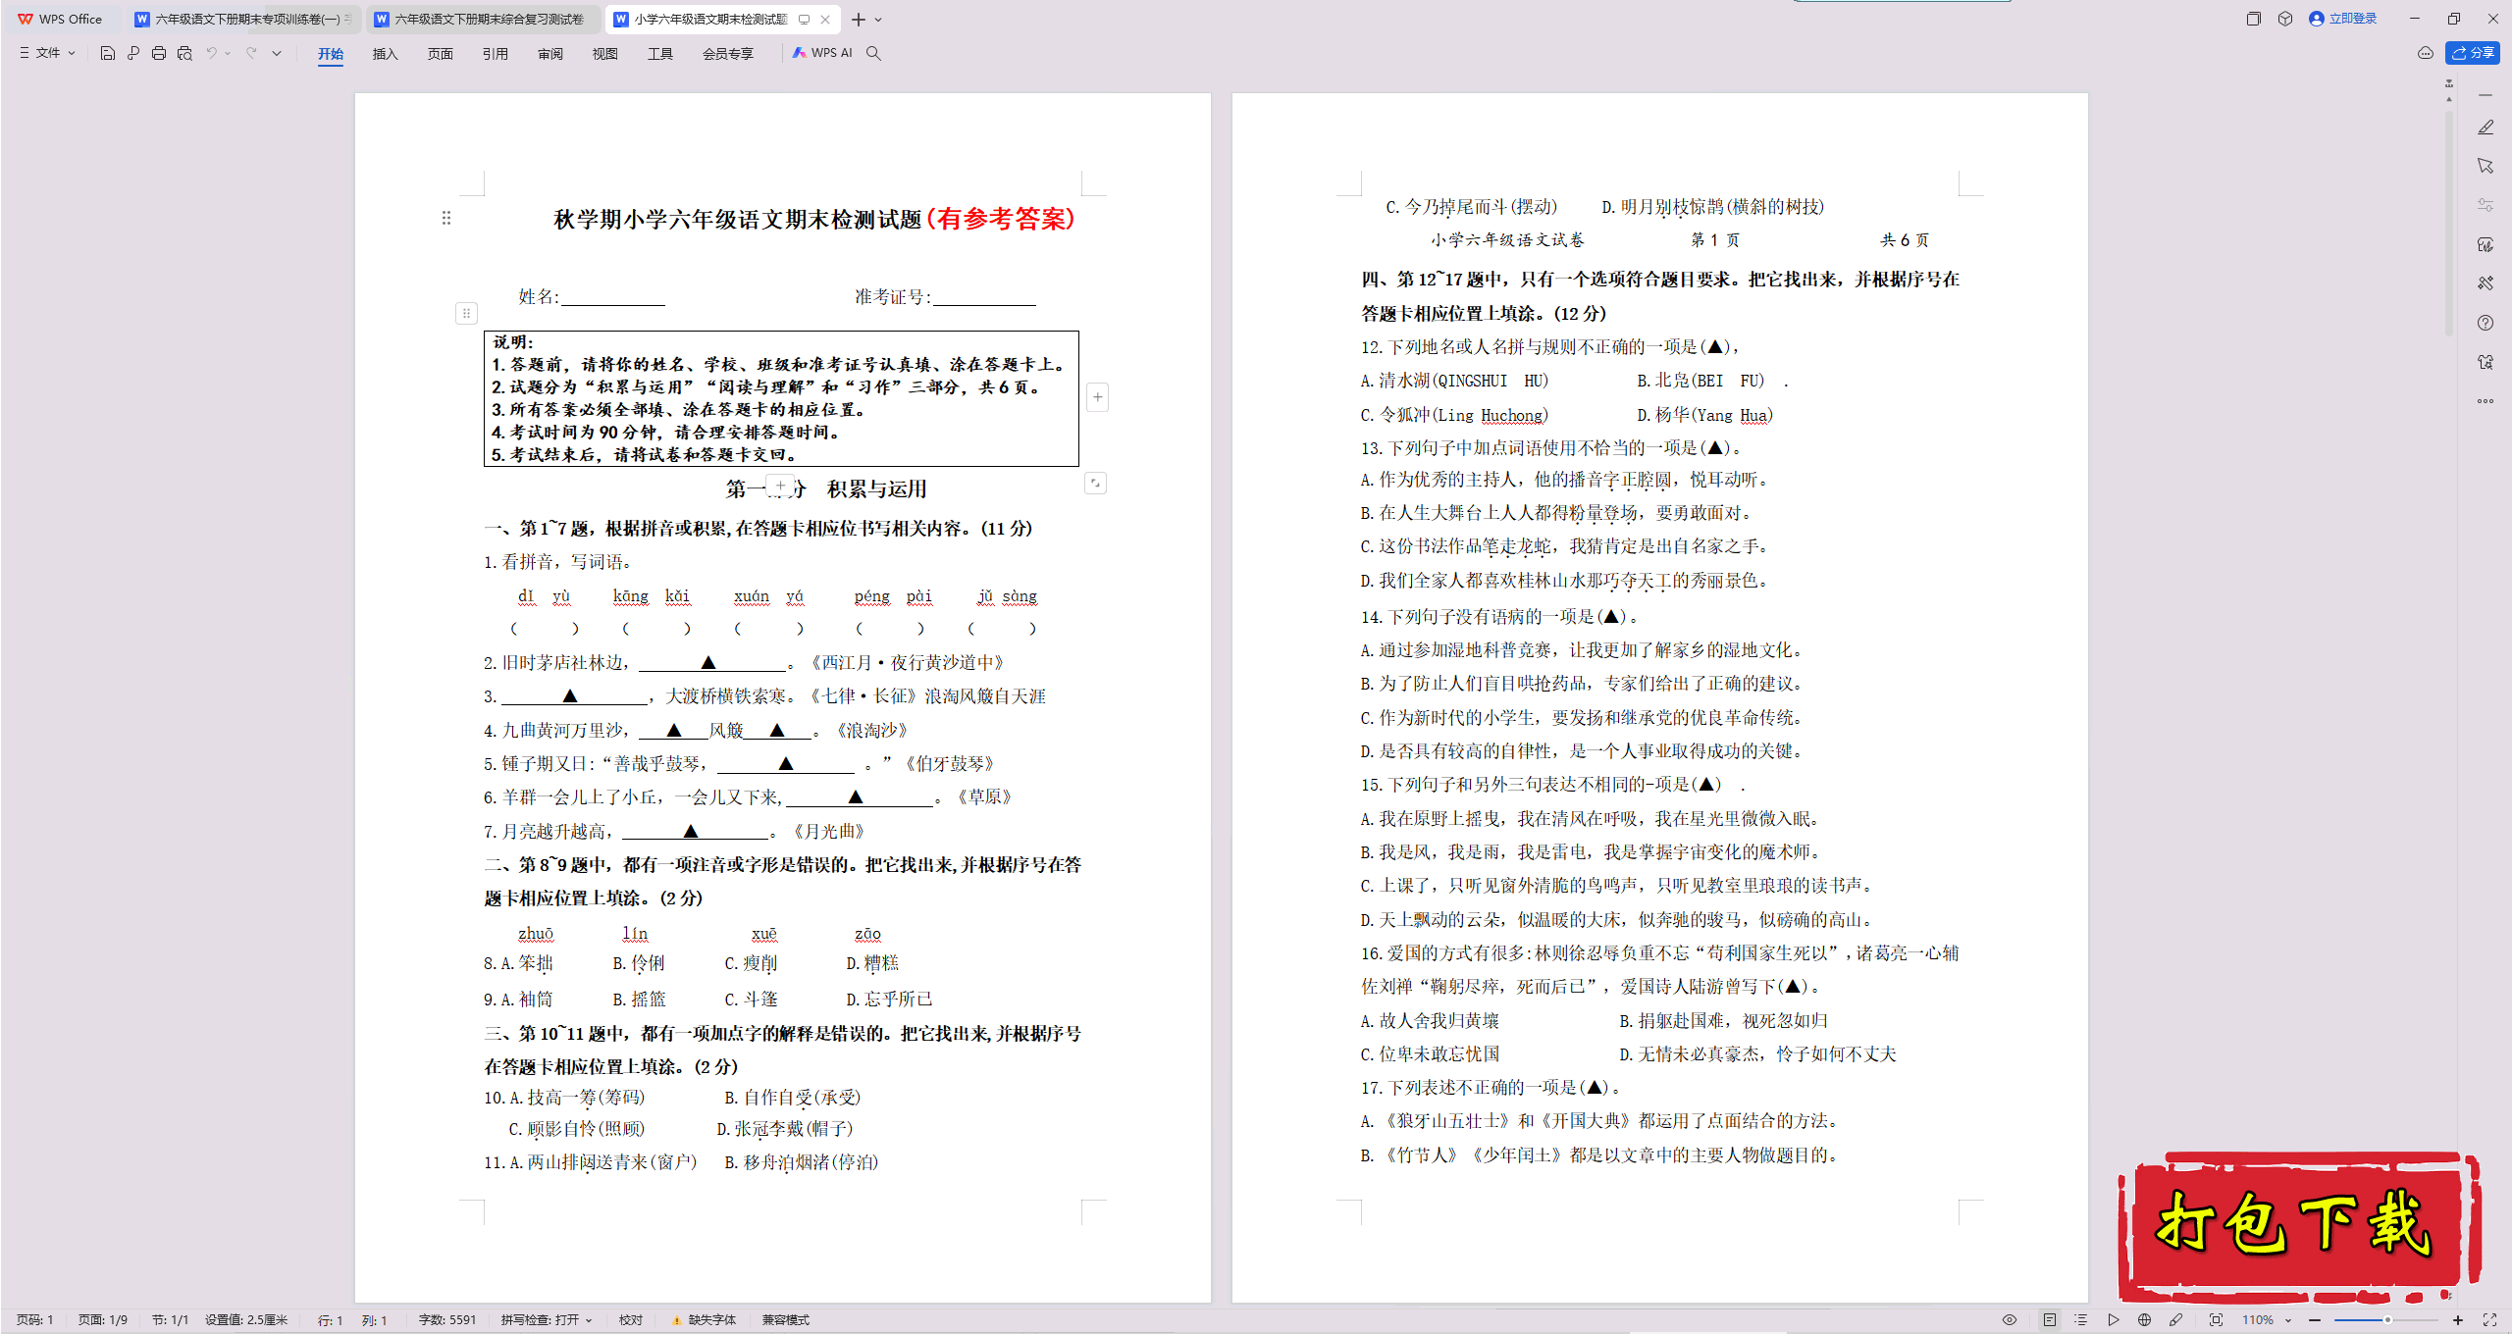Click the tools wrench icon in right sidebar
The height and width of the screenshot is (1334, 2512).
point(2486,283)
